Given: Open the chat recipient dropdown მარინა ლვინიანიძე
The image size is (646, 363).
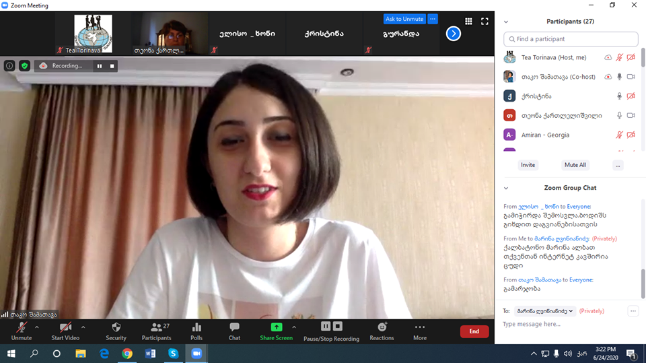Looking at the screenshot, I should pos(544,311).
